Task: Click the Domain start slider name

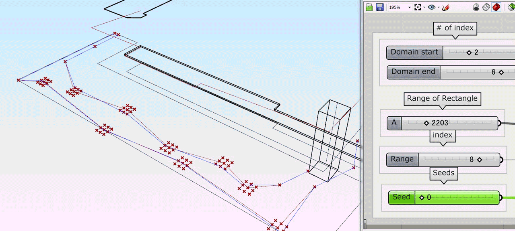Action: tap(414, 53)
